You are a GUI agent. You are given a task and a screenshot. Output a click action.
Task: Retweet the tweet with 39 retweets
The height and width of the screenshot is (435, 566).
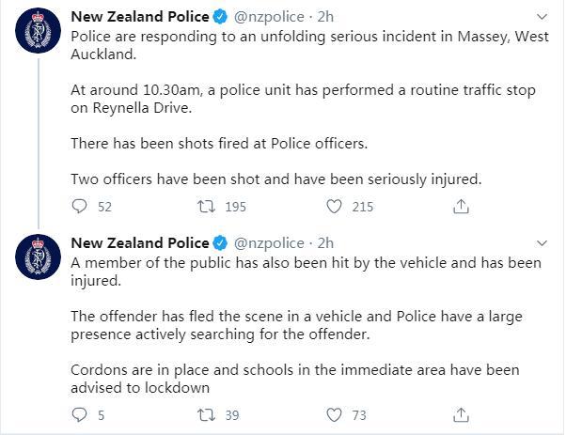(x=206, y=415)
